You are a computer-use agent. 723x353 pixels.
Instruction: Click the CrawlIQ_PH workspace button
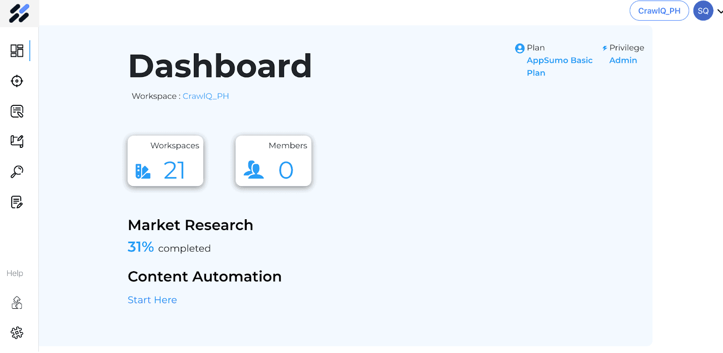tap(659, 11)
